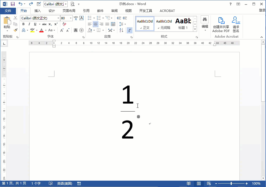The image size is (266, 187).
Task: Increase the paragraph indent
Action: click(125, 18)
